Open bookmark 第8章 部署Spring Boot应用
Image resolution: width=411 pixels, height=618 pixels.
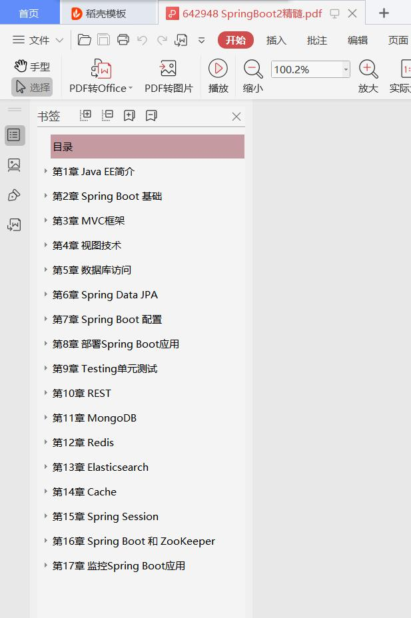(116, 344)
